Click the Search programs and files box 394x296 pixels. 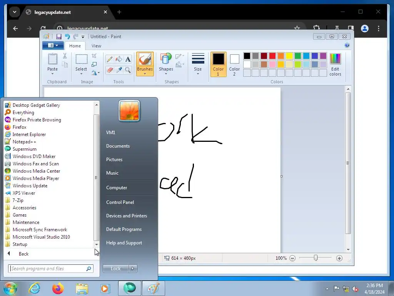pos(50,269)
